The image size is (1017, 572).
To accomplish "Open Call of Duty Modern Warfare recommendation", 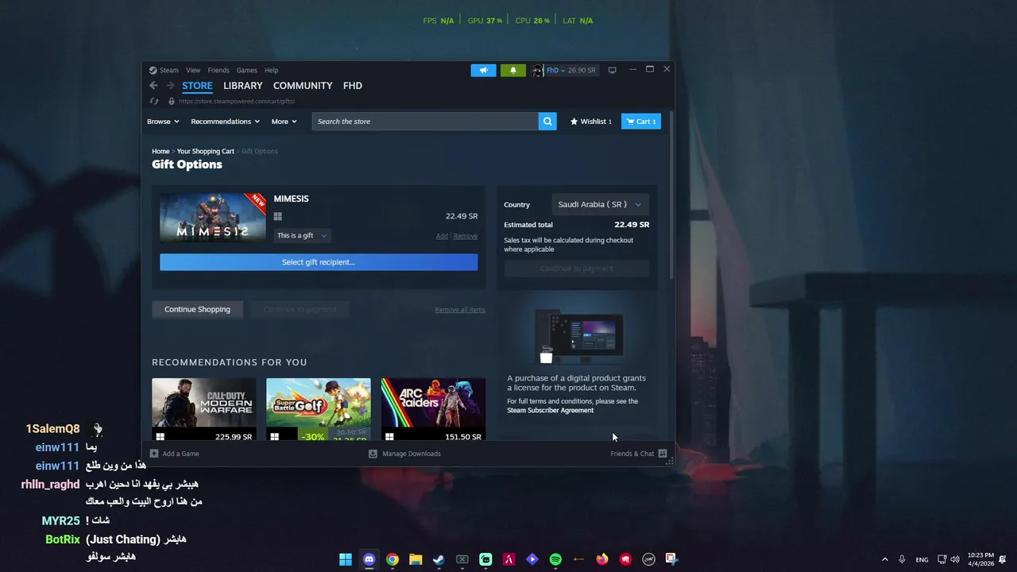I will [204, 410].
